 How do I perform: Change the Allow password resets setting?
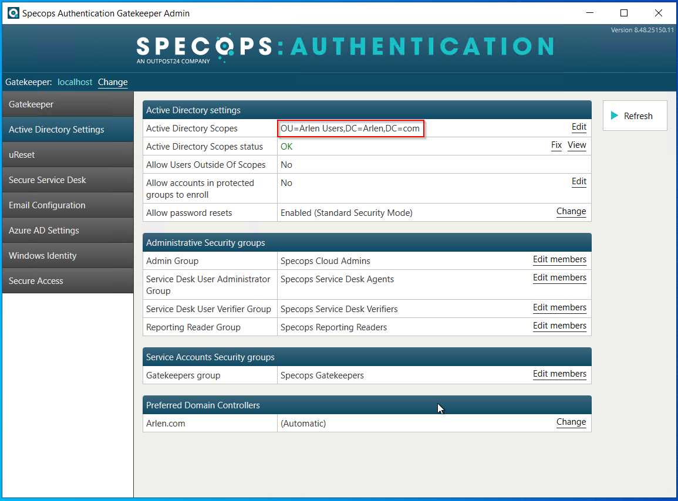point(571,211)
